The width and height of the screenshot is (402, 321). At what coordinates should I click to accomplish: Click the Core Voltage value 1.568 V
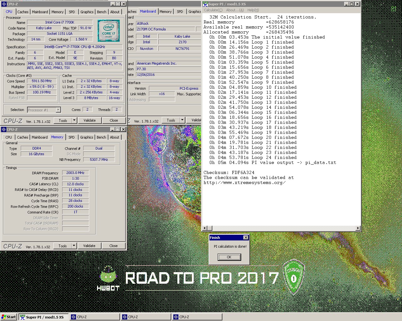click(81, 39)
